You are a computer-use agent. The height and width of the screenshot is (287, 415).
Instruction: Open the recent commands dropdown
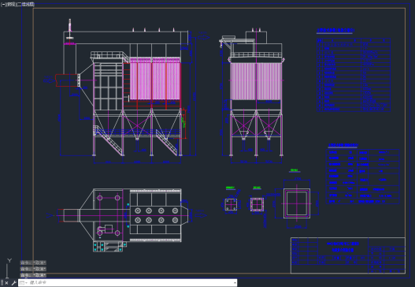pos(23,283)
